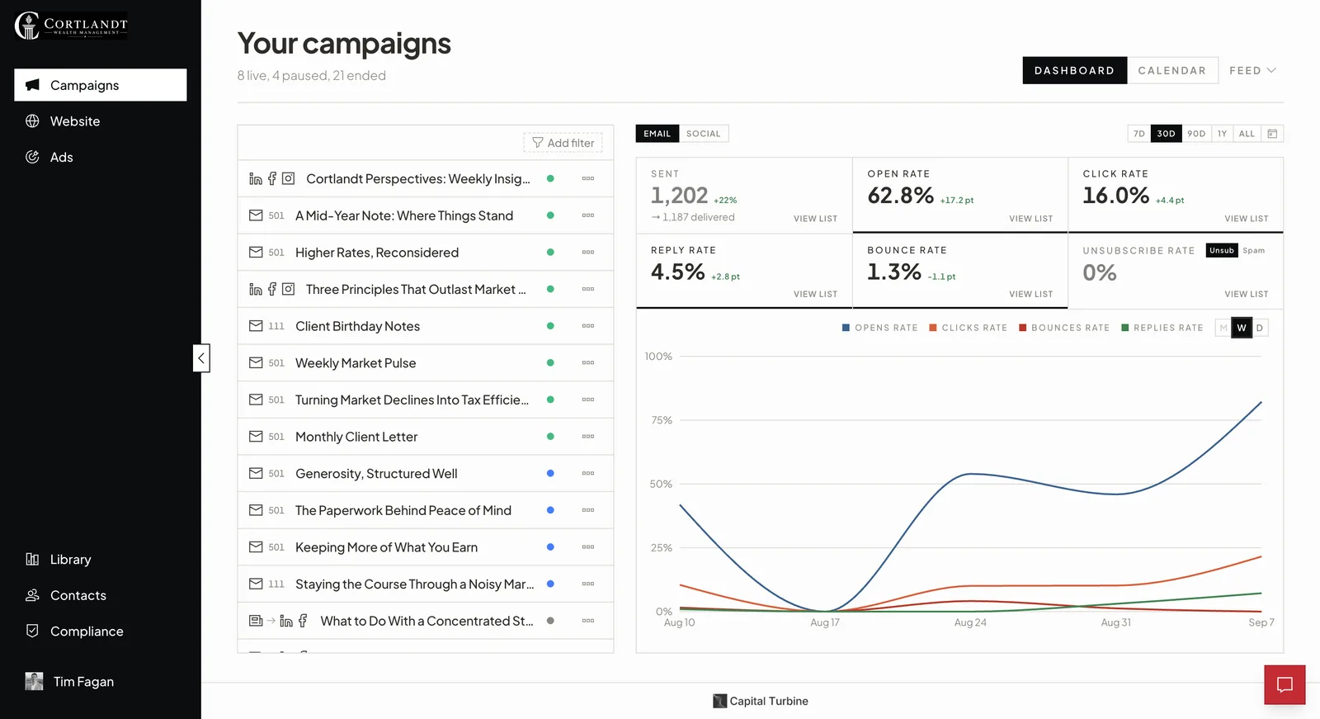Click email icon for Weekly Market Pulse

click(x=256, y=362)
